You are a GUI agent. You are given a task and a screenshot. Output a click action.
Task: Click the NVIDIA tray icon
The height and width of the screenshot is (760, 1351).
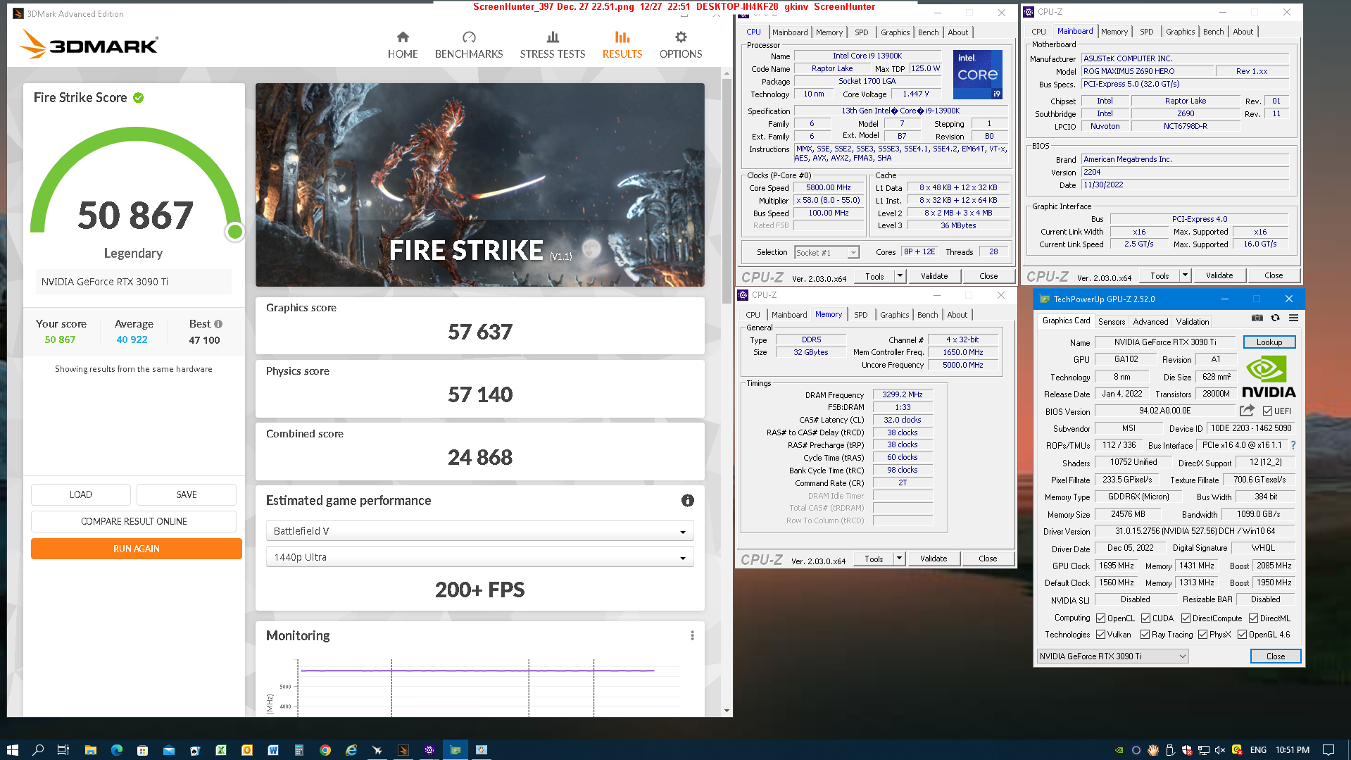tap(1119, 750)
